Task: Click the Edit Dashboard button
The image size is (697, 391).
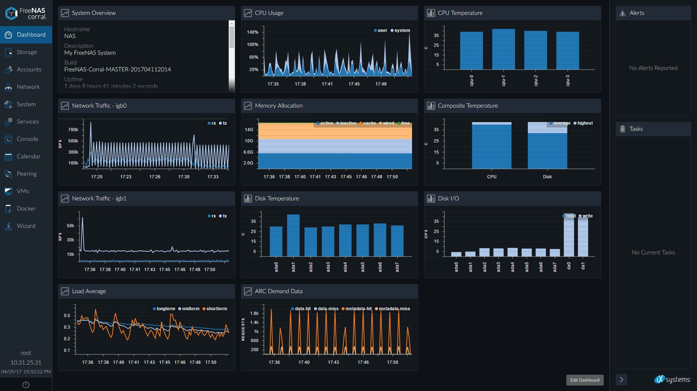Action: (584, 380)
